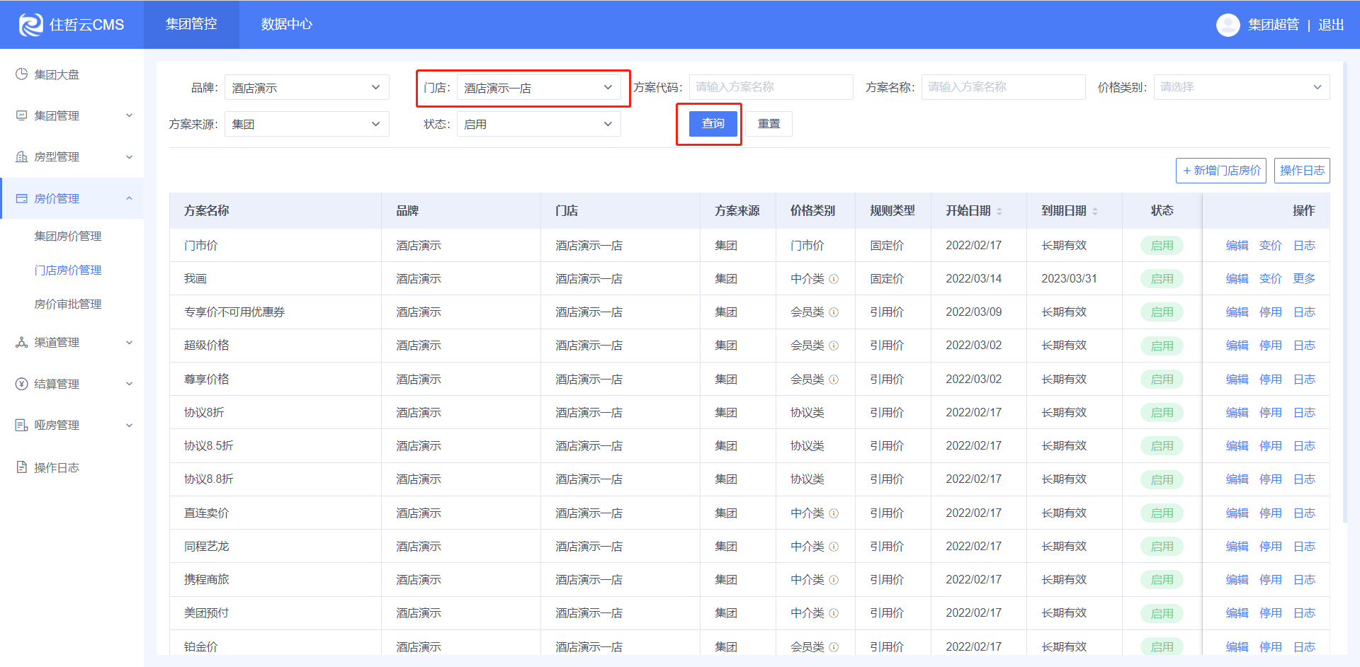Viewport: 1360px width, 667px height.
Task: Open the 品牌 dropdown showing 酒店演示
Action: [x=307, y=87]
